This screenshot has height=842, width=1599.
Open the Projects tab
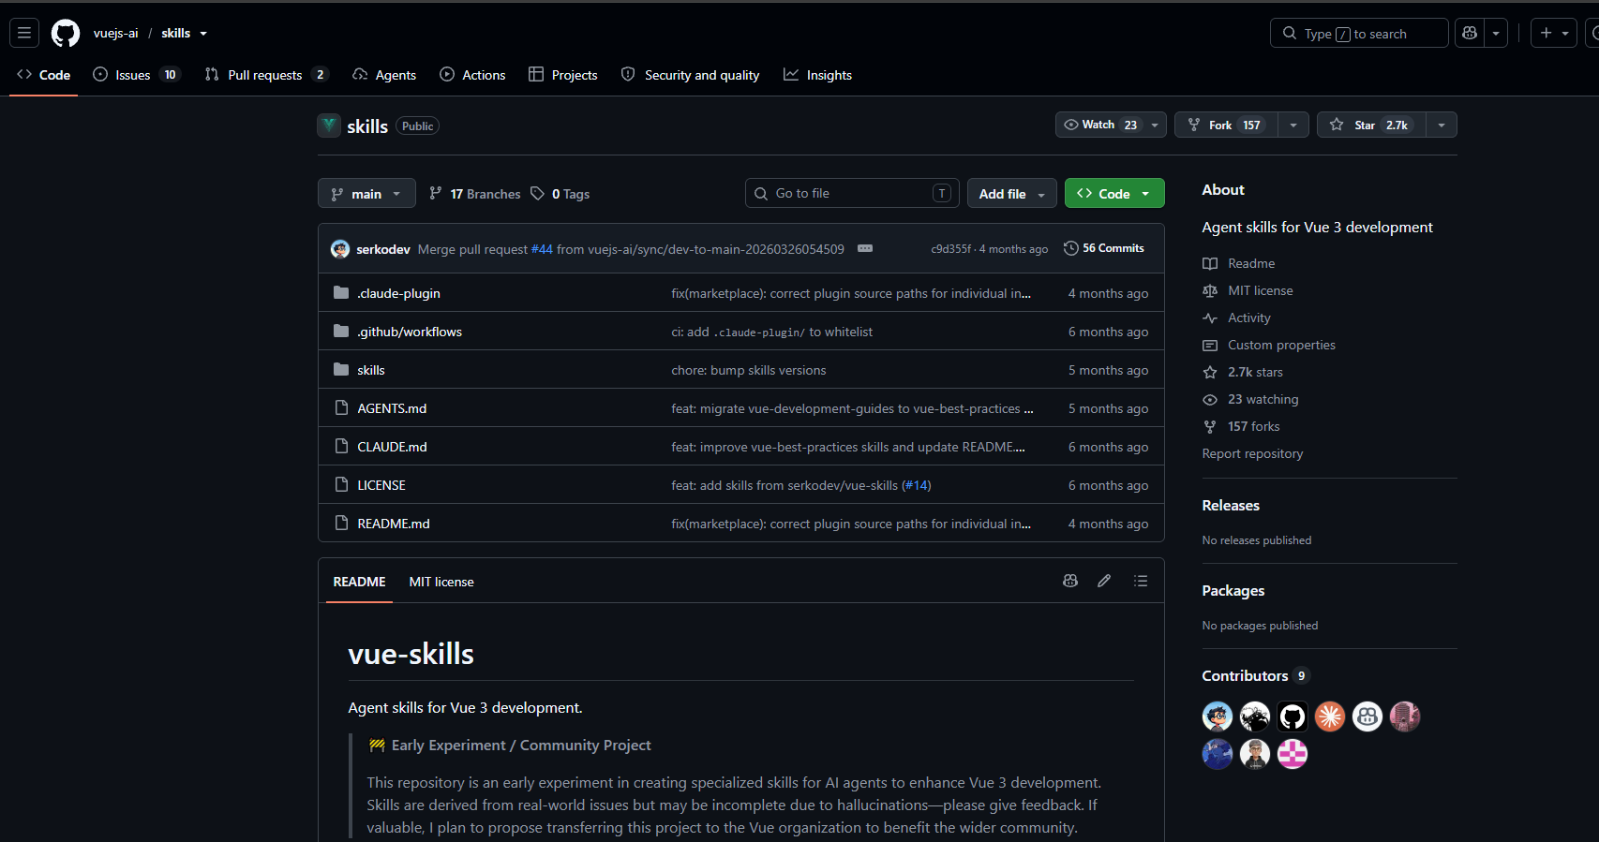click(x=562, y=75)
